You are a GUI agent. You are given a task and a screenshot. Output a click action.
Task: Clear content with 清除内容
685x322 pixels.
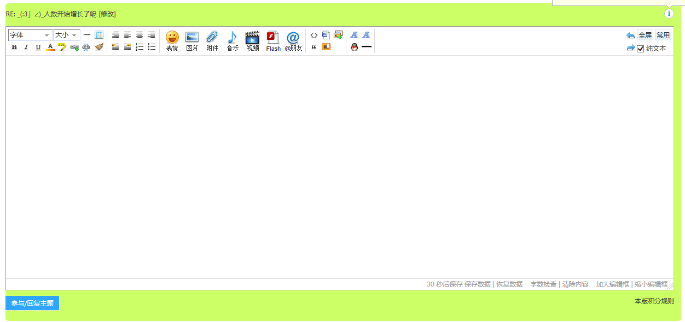point(576,284)
